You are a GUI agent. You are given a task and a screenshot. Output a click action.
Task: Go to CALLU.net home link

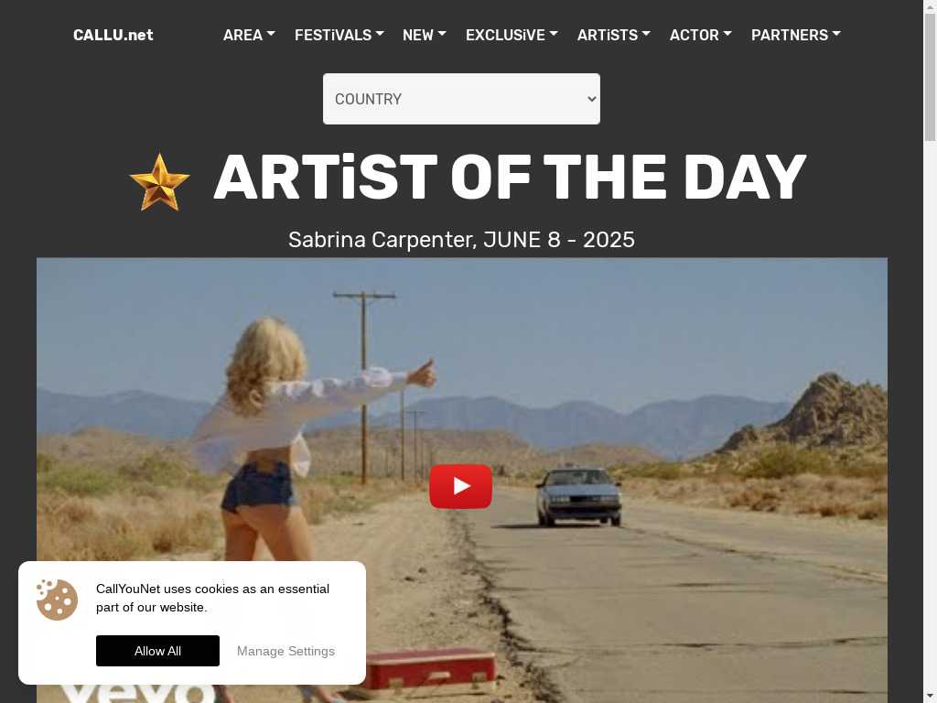click(x=113, y=35)
